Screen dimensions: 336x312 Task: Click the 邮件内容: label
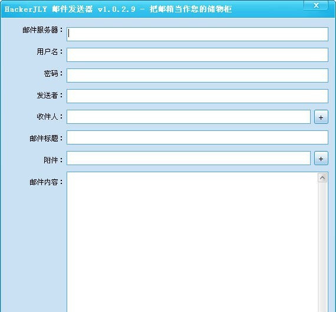coord(47,182)
